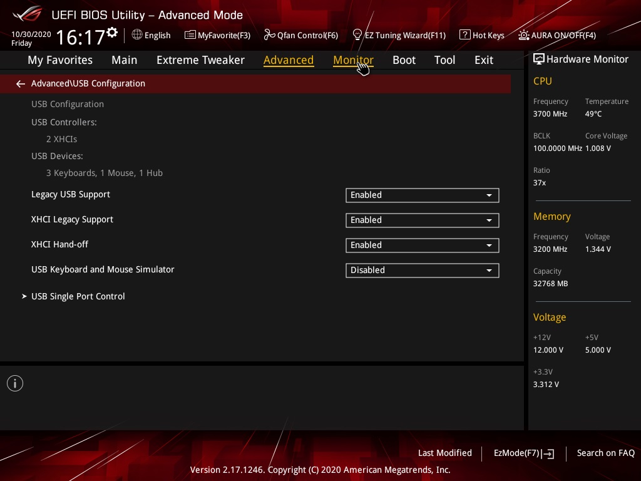Click the info icon in the help panel
The width and height of the screenshot is (641, 481).
[x=15, y=383]
